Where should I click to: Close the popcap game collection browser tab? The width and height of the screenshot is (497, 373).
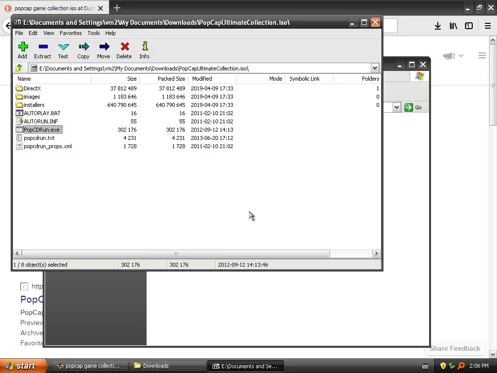pyautogui.click(x=100, y=8)
